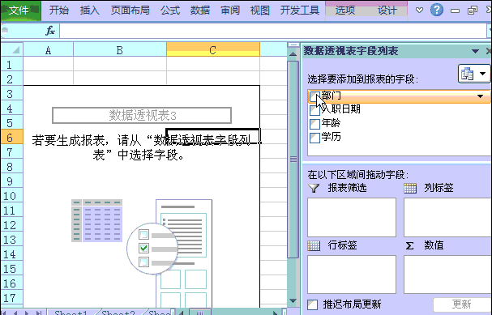Click the horizontal split box above the scrollbar
This screenshot has width=492, height=315.
[293, 45]
